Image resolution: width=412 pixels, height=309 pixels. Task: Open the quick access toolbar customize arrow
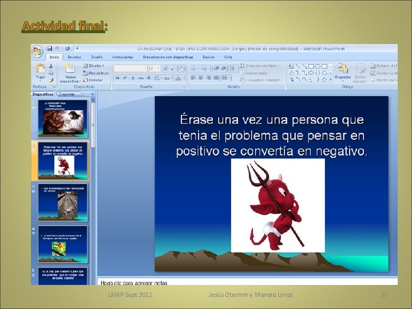(77, 48)
